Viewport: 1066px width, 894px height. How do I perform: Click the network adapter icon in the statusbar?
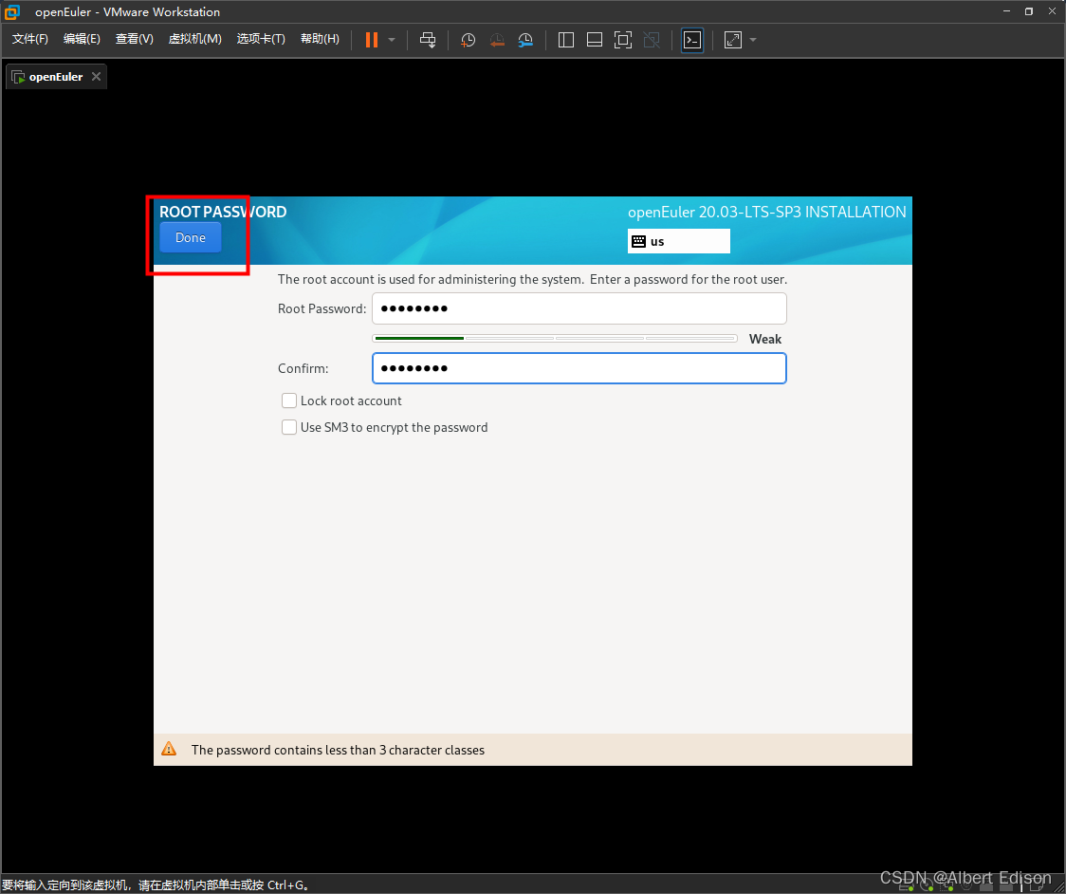tap(945, 887)
